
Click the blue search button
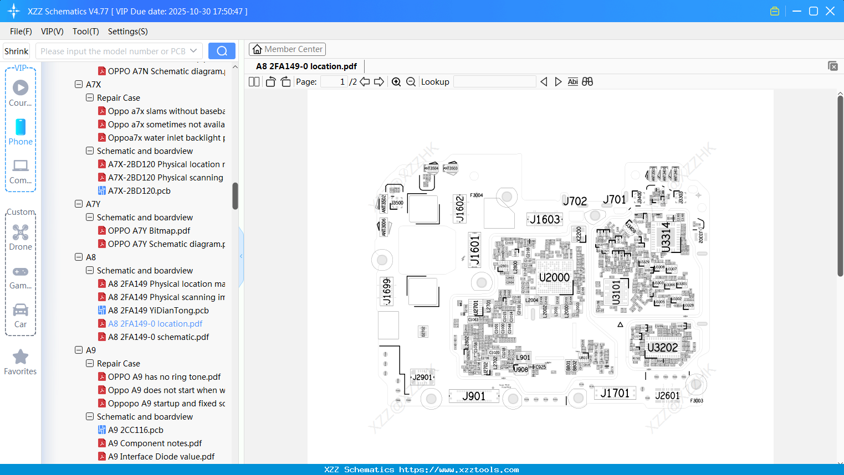point(222,51)
